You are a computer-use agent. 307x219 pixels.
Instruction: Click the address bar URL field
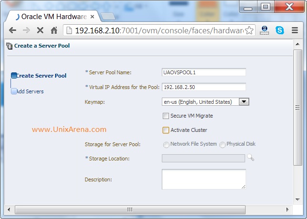click(159, 30)
